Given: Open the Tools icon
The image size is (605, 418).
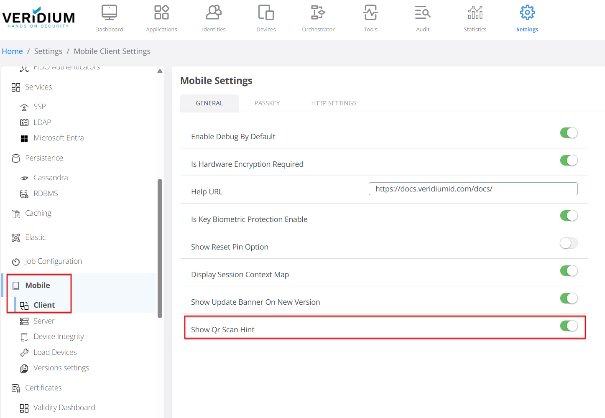Looking at the screenshot, I should (x=370, y=13).
